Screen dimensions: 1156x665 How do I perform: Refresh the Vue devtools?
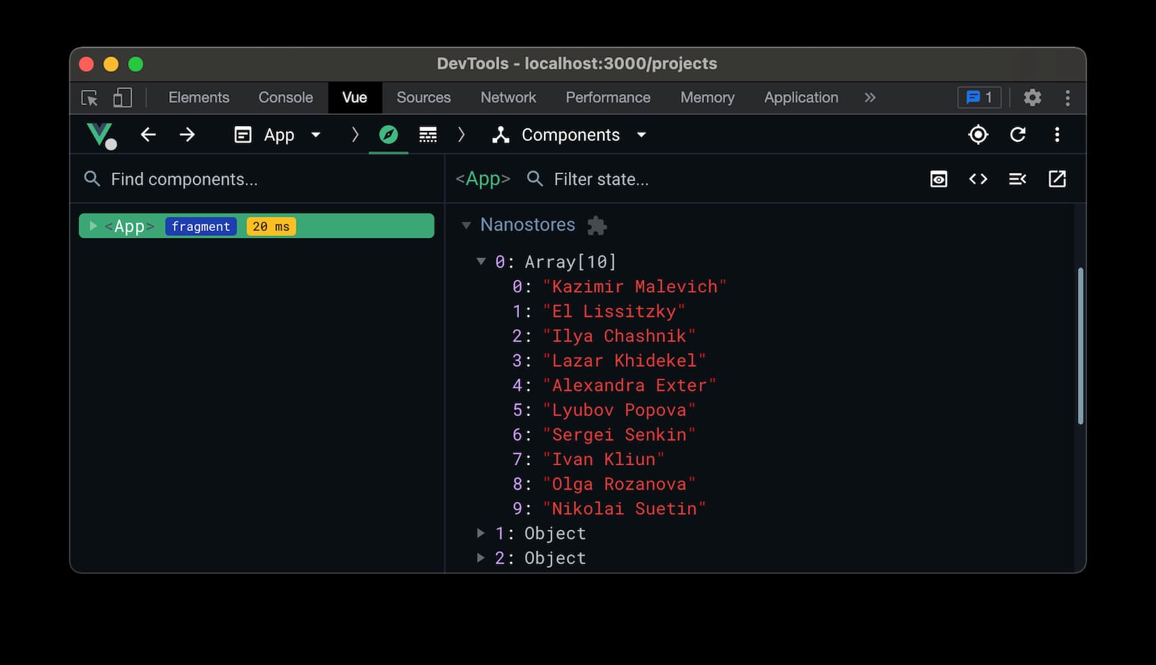[1017, 134]
